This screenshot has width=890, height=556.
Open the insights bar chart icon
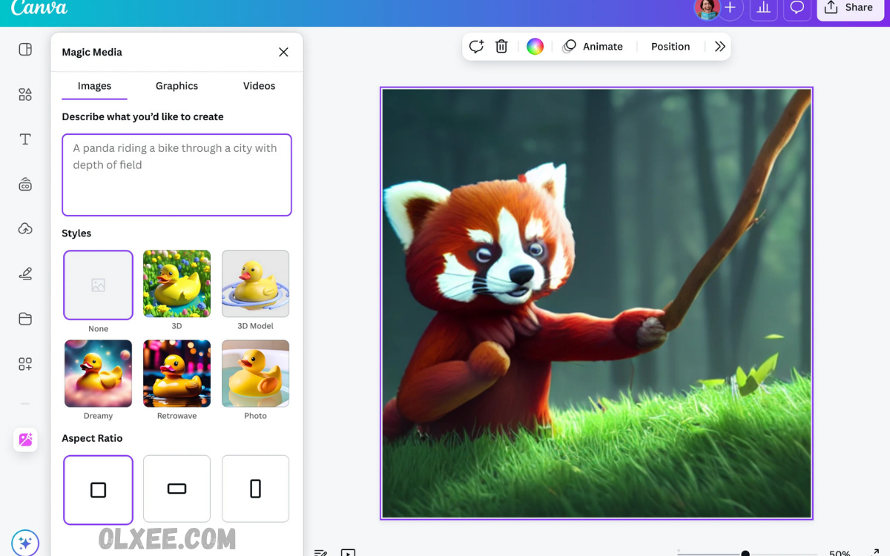pos(763,8)
